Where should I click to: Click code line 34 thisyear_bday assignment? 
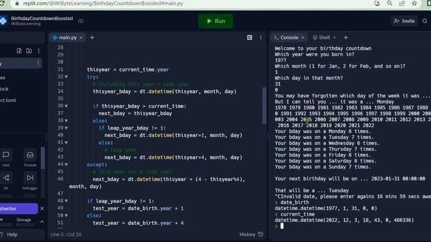pyautogui.click(x=164, y=91)
